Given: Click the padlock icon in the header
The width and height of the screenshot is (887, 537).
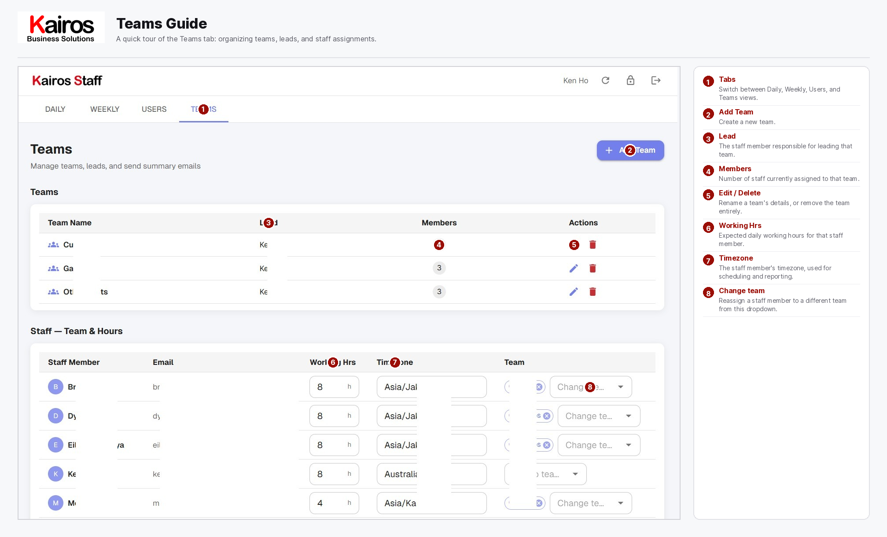Looking at the screenshot, I should click(x=631, y=80).
